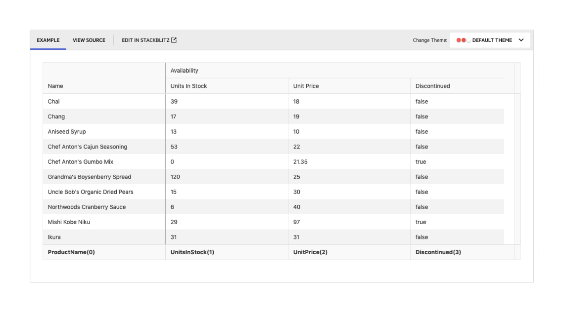Select the Chai product row
The width and height of the screenshot is (564, 312).
[99, 101]
